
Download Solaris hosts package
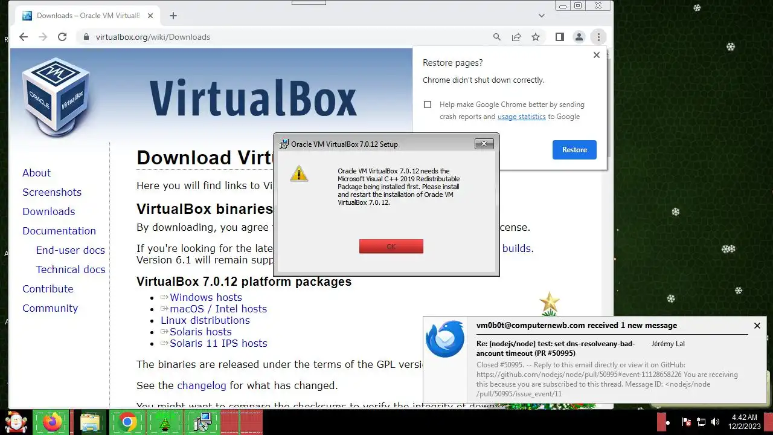click(200, 332)
